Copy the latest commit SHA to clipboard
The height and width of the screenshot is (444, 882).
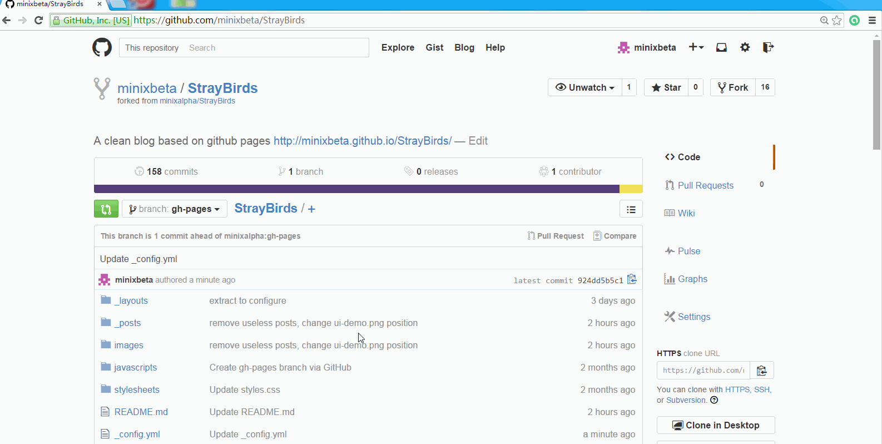[x=632, y=279]
